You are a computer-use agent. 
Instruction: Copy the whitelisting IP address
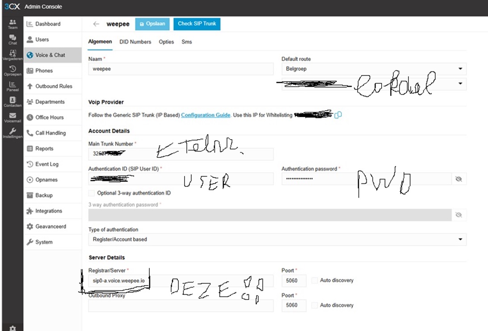(x=338, y=115)
